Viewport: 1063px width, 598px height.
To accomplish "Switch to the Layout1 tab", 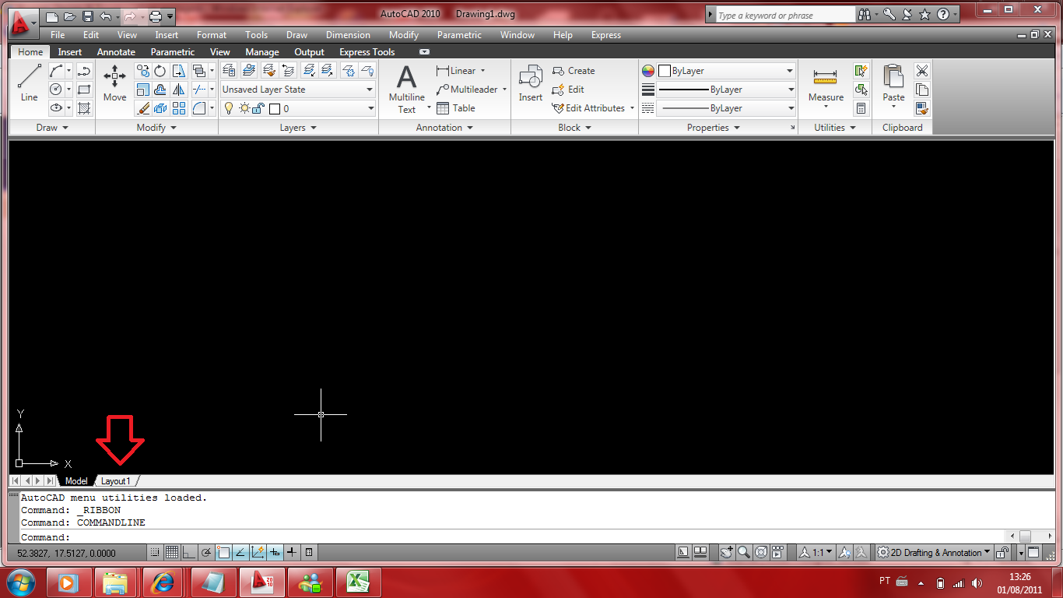I will click(x=115, y=480).
